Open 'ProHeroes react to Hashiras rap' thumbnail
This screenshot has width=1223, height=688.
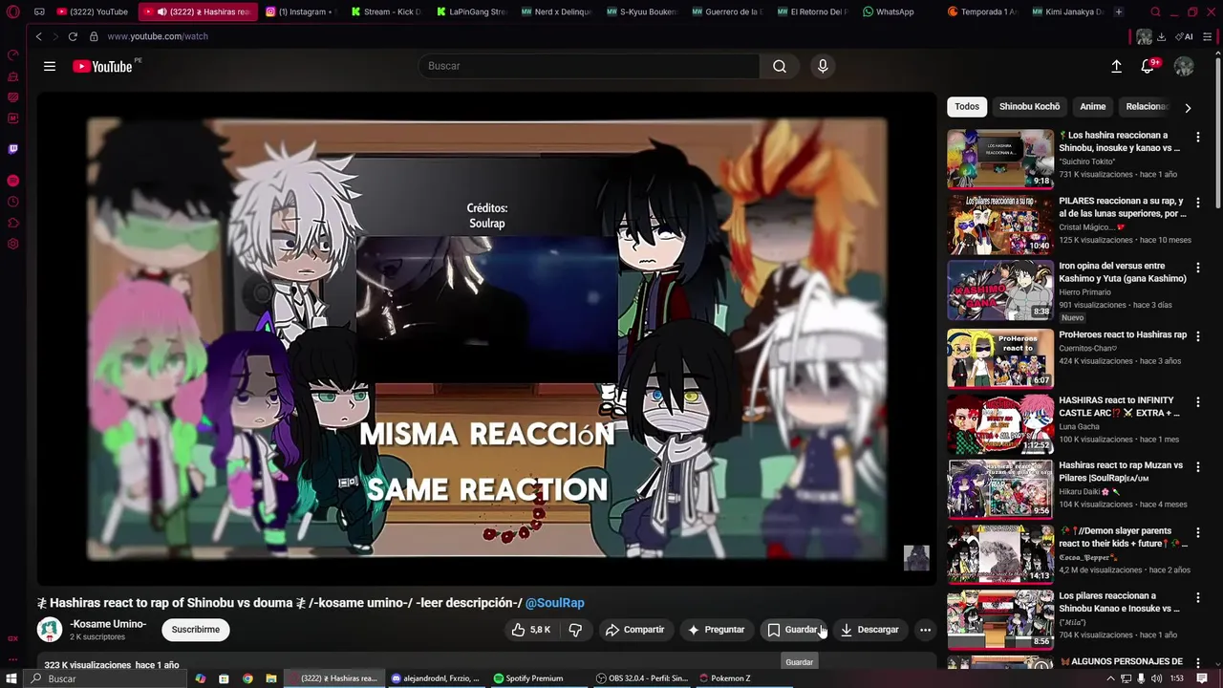pyautogui.click(x=1000, y=358)
